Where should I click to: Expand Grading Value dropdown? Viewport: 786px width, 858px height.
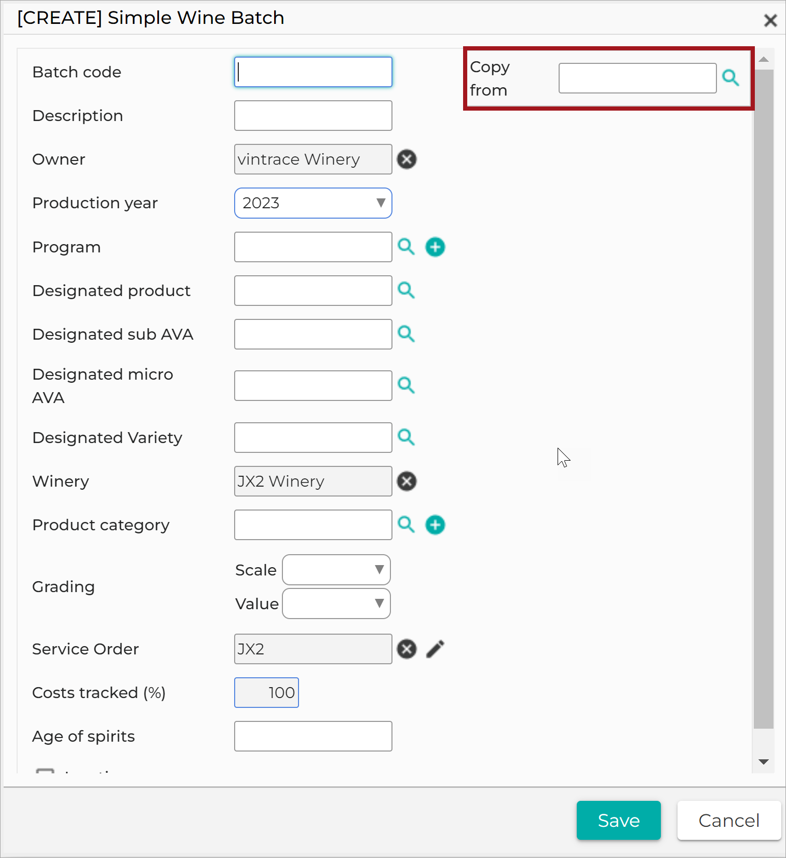pos(336,604)
